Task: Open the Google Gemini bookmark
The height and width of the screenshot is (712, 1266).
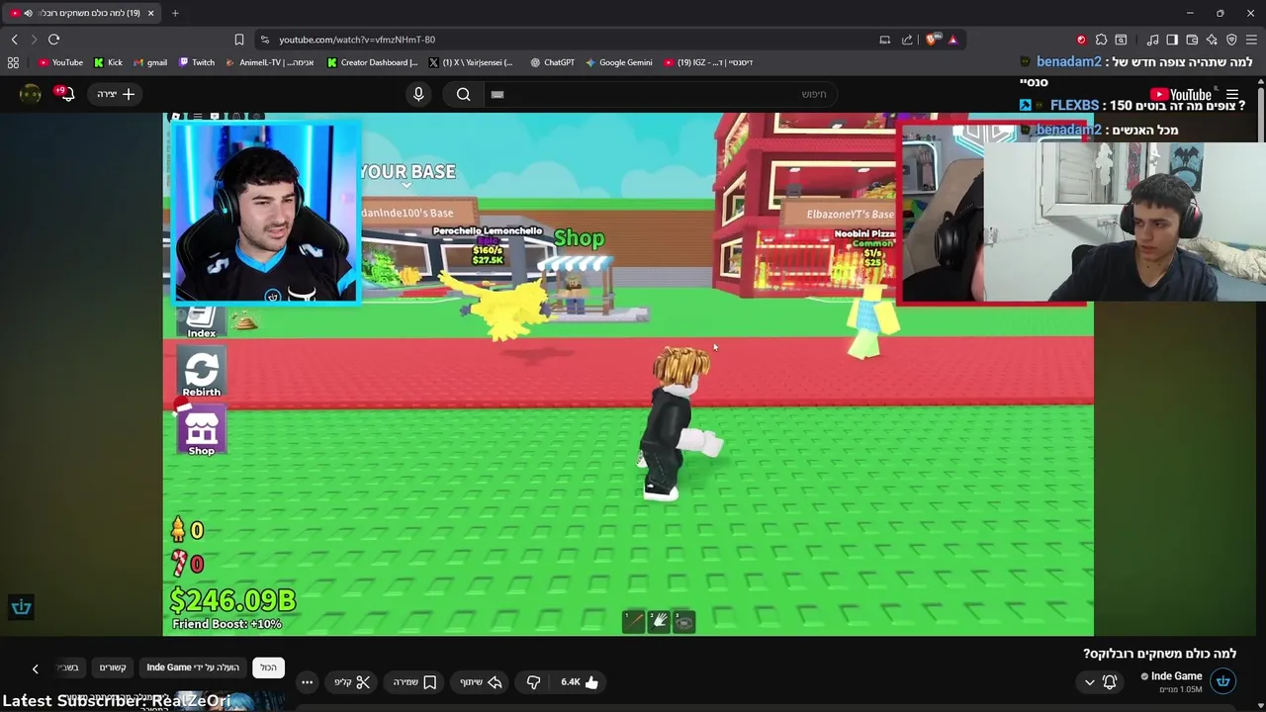Action: pyautogui.click(x=619, y=62)
